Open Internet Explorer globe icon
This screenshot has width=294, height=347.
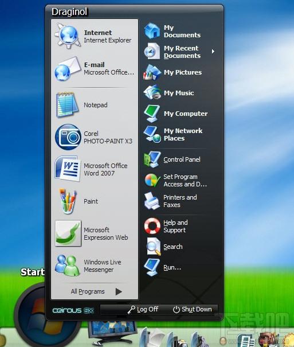coord(68,36)
